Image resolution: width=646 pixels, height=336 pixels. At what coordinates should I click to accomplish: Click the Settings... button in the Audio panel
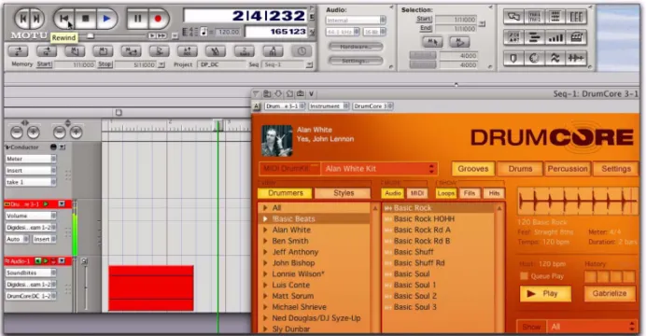point(356,61)
